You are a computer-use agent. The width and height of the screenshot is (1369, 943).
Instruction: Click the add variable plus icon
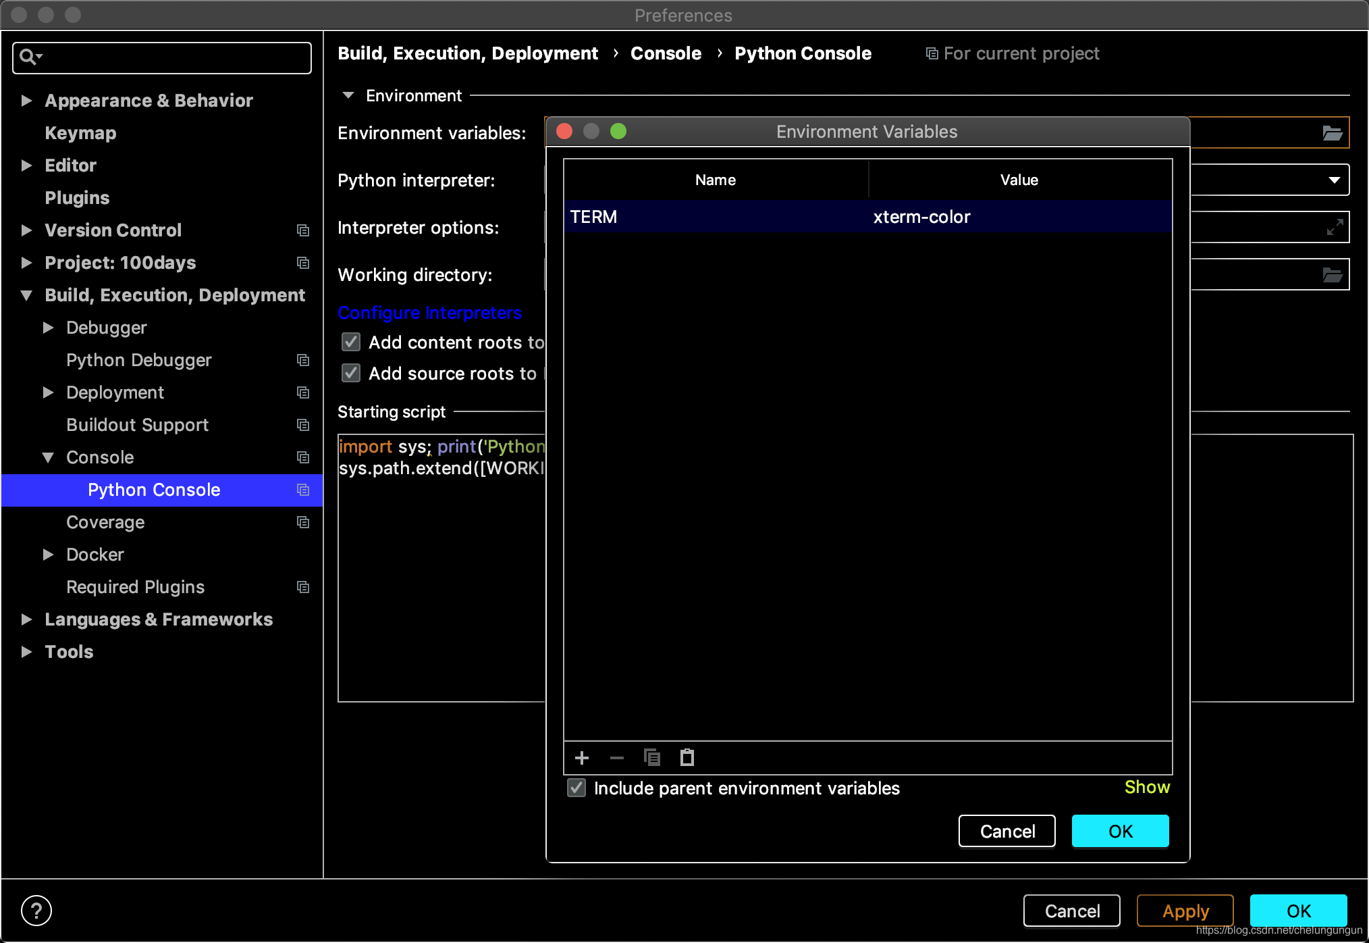[x=582, y=758]
